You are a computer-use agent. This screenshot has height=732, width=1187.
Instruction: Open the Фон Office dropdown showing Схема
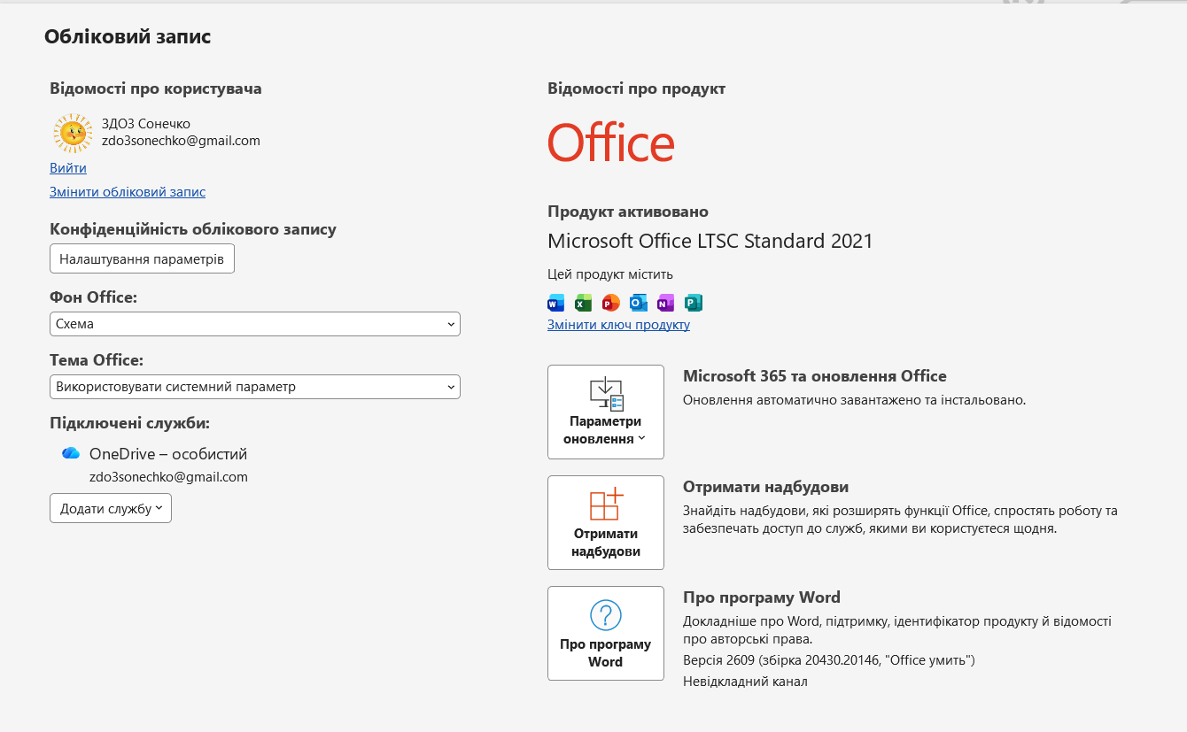[x=255, y=324]
